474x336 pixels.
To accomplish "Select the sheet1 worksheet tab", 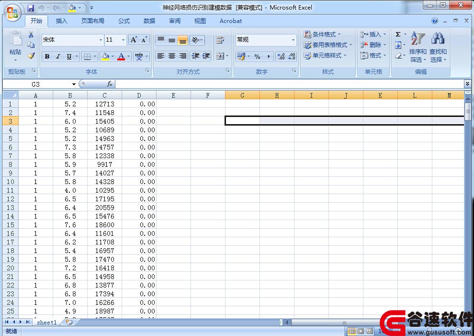I will click(46, 323).
